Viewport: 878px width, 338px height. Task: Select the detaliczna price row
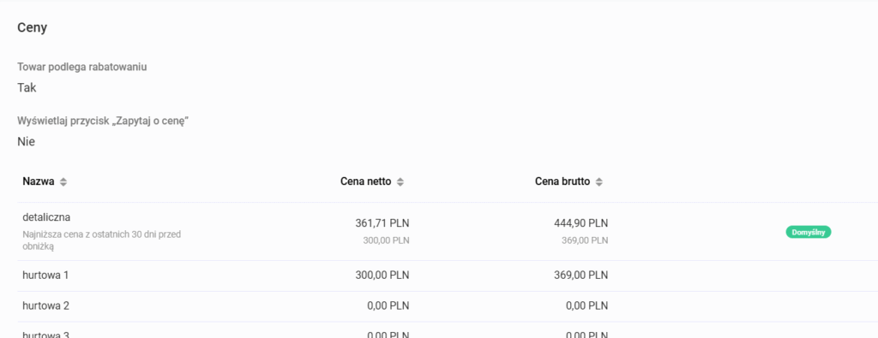tap(448, 232)
